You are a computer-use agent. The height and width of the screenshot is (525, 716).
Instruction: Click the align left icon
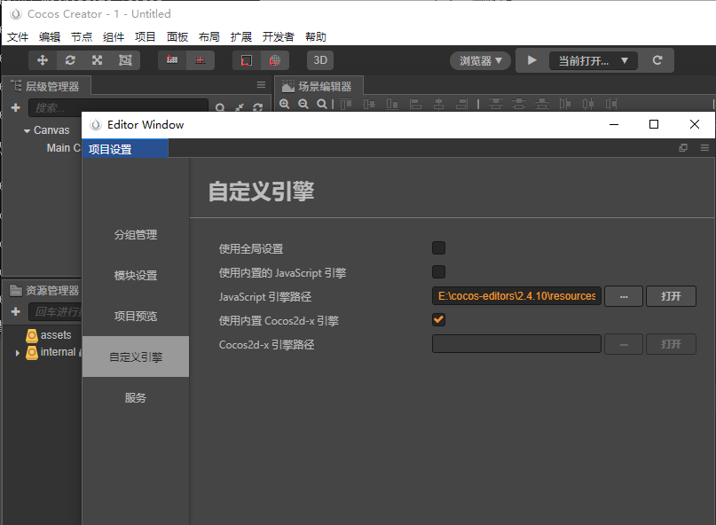coord(415,104)
